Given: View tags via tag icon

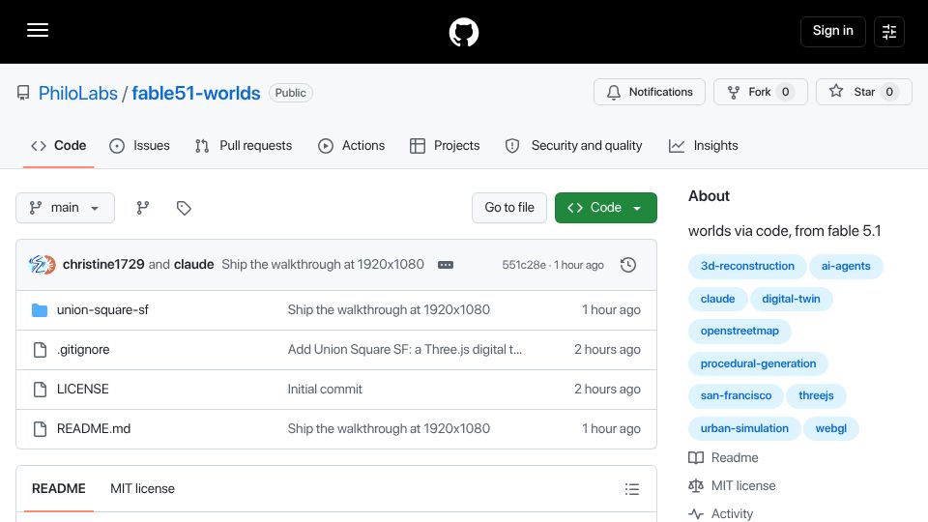Looking at the screenshot, I should pyautogui.click(x=184, y=208).
